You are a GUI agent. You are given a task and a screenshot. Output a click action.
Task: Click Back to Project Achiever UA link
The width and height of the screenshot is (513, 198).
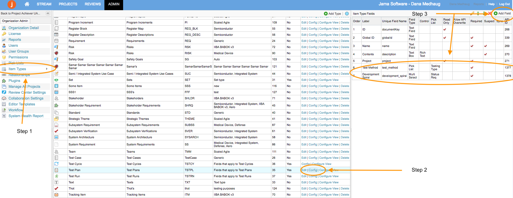(20, 13)
